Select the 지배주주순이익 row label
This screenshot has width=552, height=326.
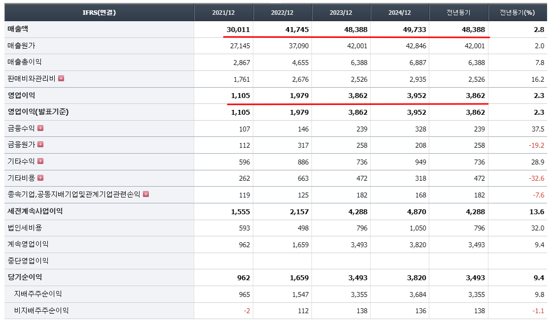[x=38, y=293]
